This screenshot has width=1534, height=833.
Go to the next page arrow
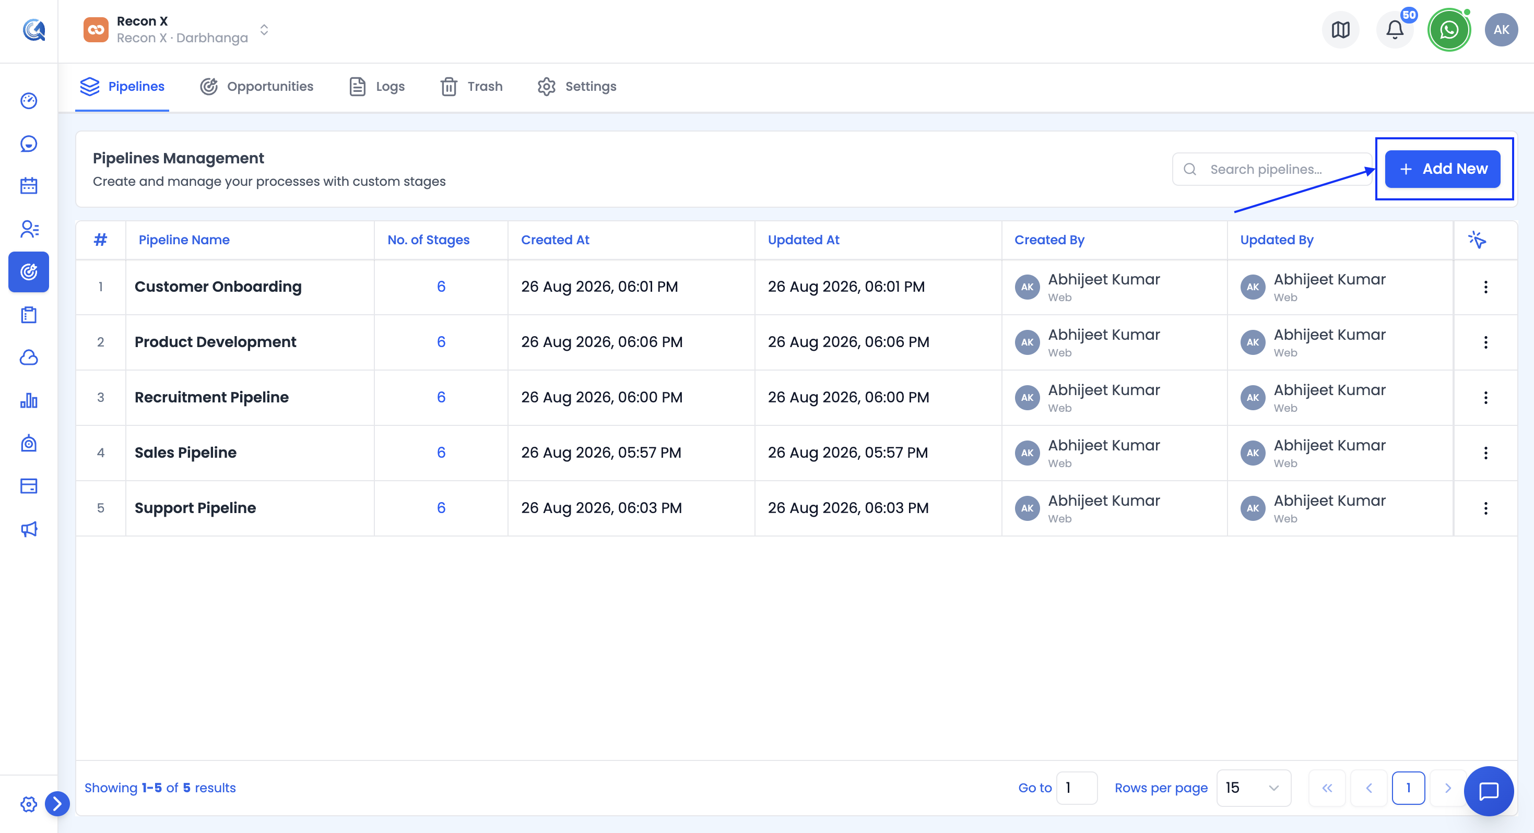pos(1448,788)
